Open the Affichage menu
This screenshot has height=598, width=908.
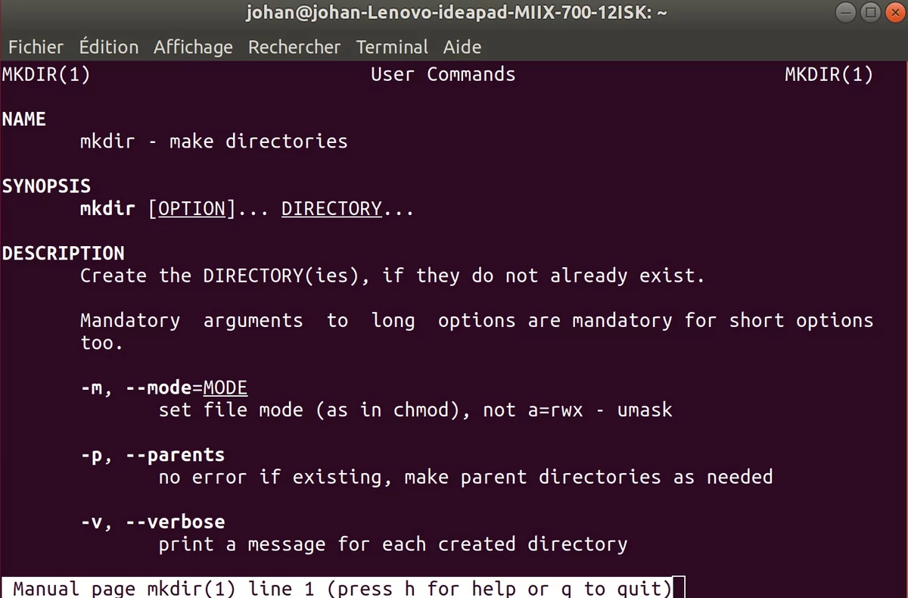click(193, 47)
